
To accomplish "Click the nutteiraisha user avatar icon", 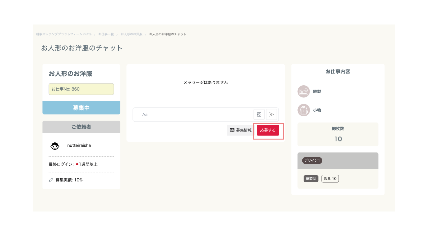I will click(x=55, y=145).
